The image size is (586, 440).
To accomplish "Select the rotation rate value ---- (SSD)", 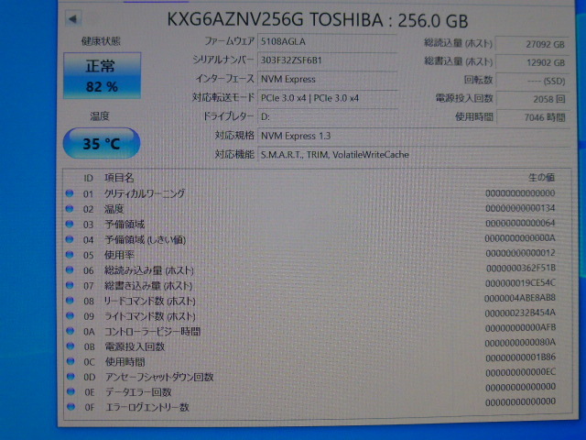I will point(532,81).
